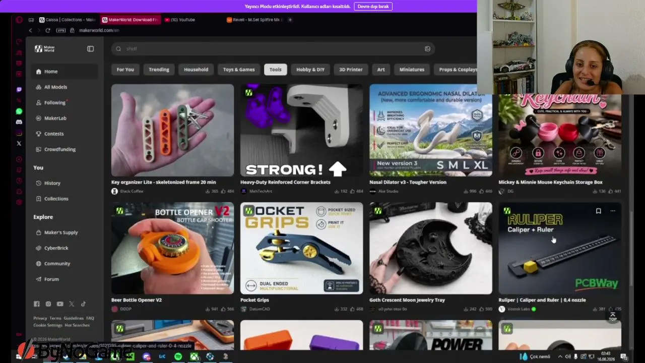
Task: Click the search magnifier icon
Action: tap(118, 49)
